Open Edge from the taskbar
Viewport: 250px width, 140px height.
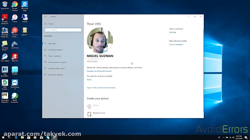point(16,138)
